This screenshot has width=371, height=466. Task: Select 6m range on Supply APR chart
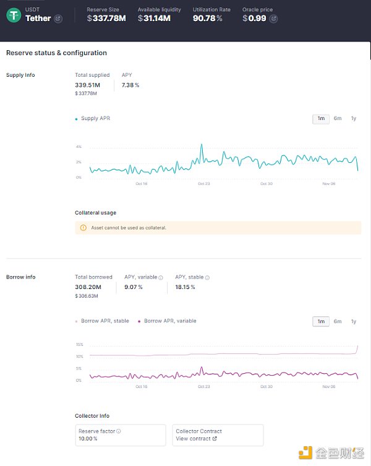pos(338,119)
